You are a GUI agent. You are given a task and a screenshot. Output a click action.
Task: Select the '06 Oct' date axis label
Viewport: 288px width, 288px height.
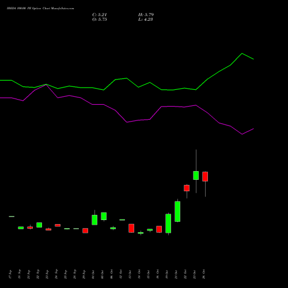[x=112, y=274]
